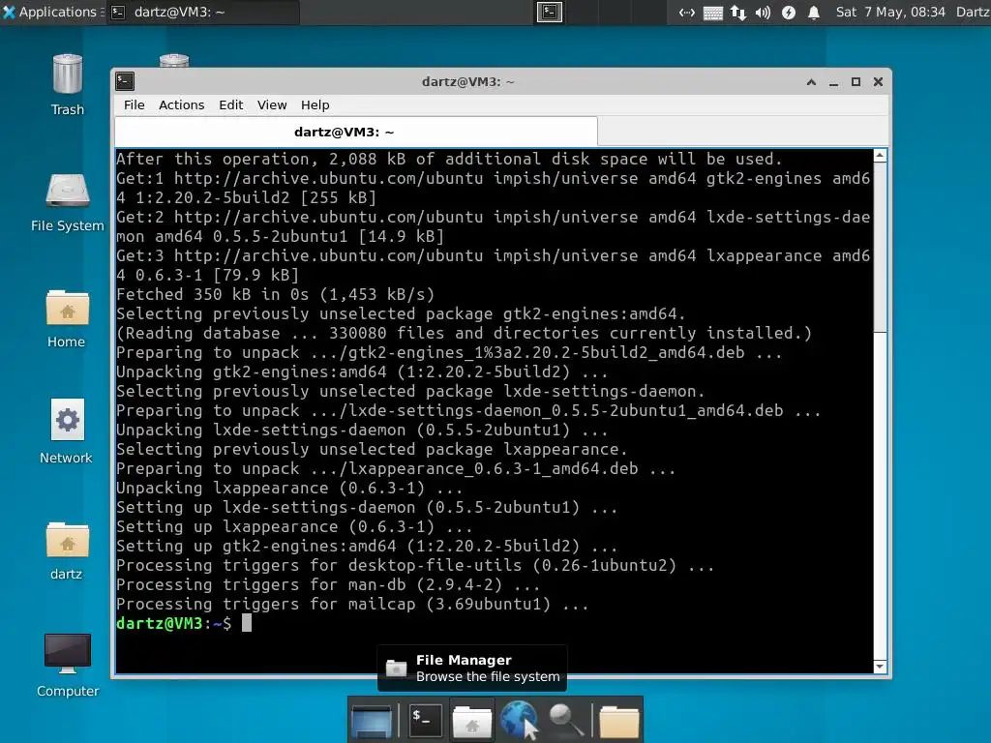Select the Network desktop icon
Image resolution: width=991 pixels, height=743 pixels.
pyautogui.click(x=67, y=431)
